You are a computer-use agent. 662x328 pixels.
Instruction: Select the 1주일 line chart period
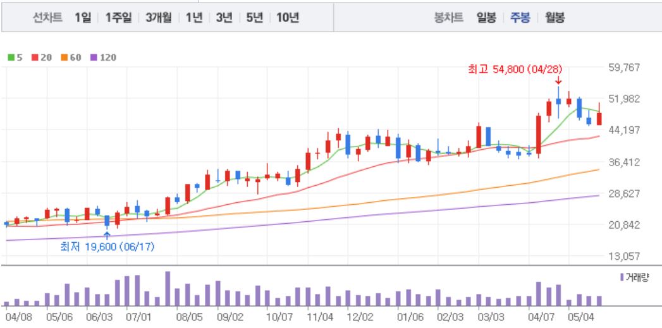[119, 17]
